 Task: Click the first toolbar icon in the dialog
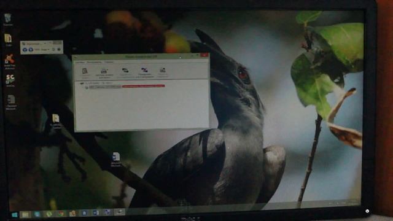point(85,72)
